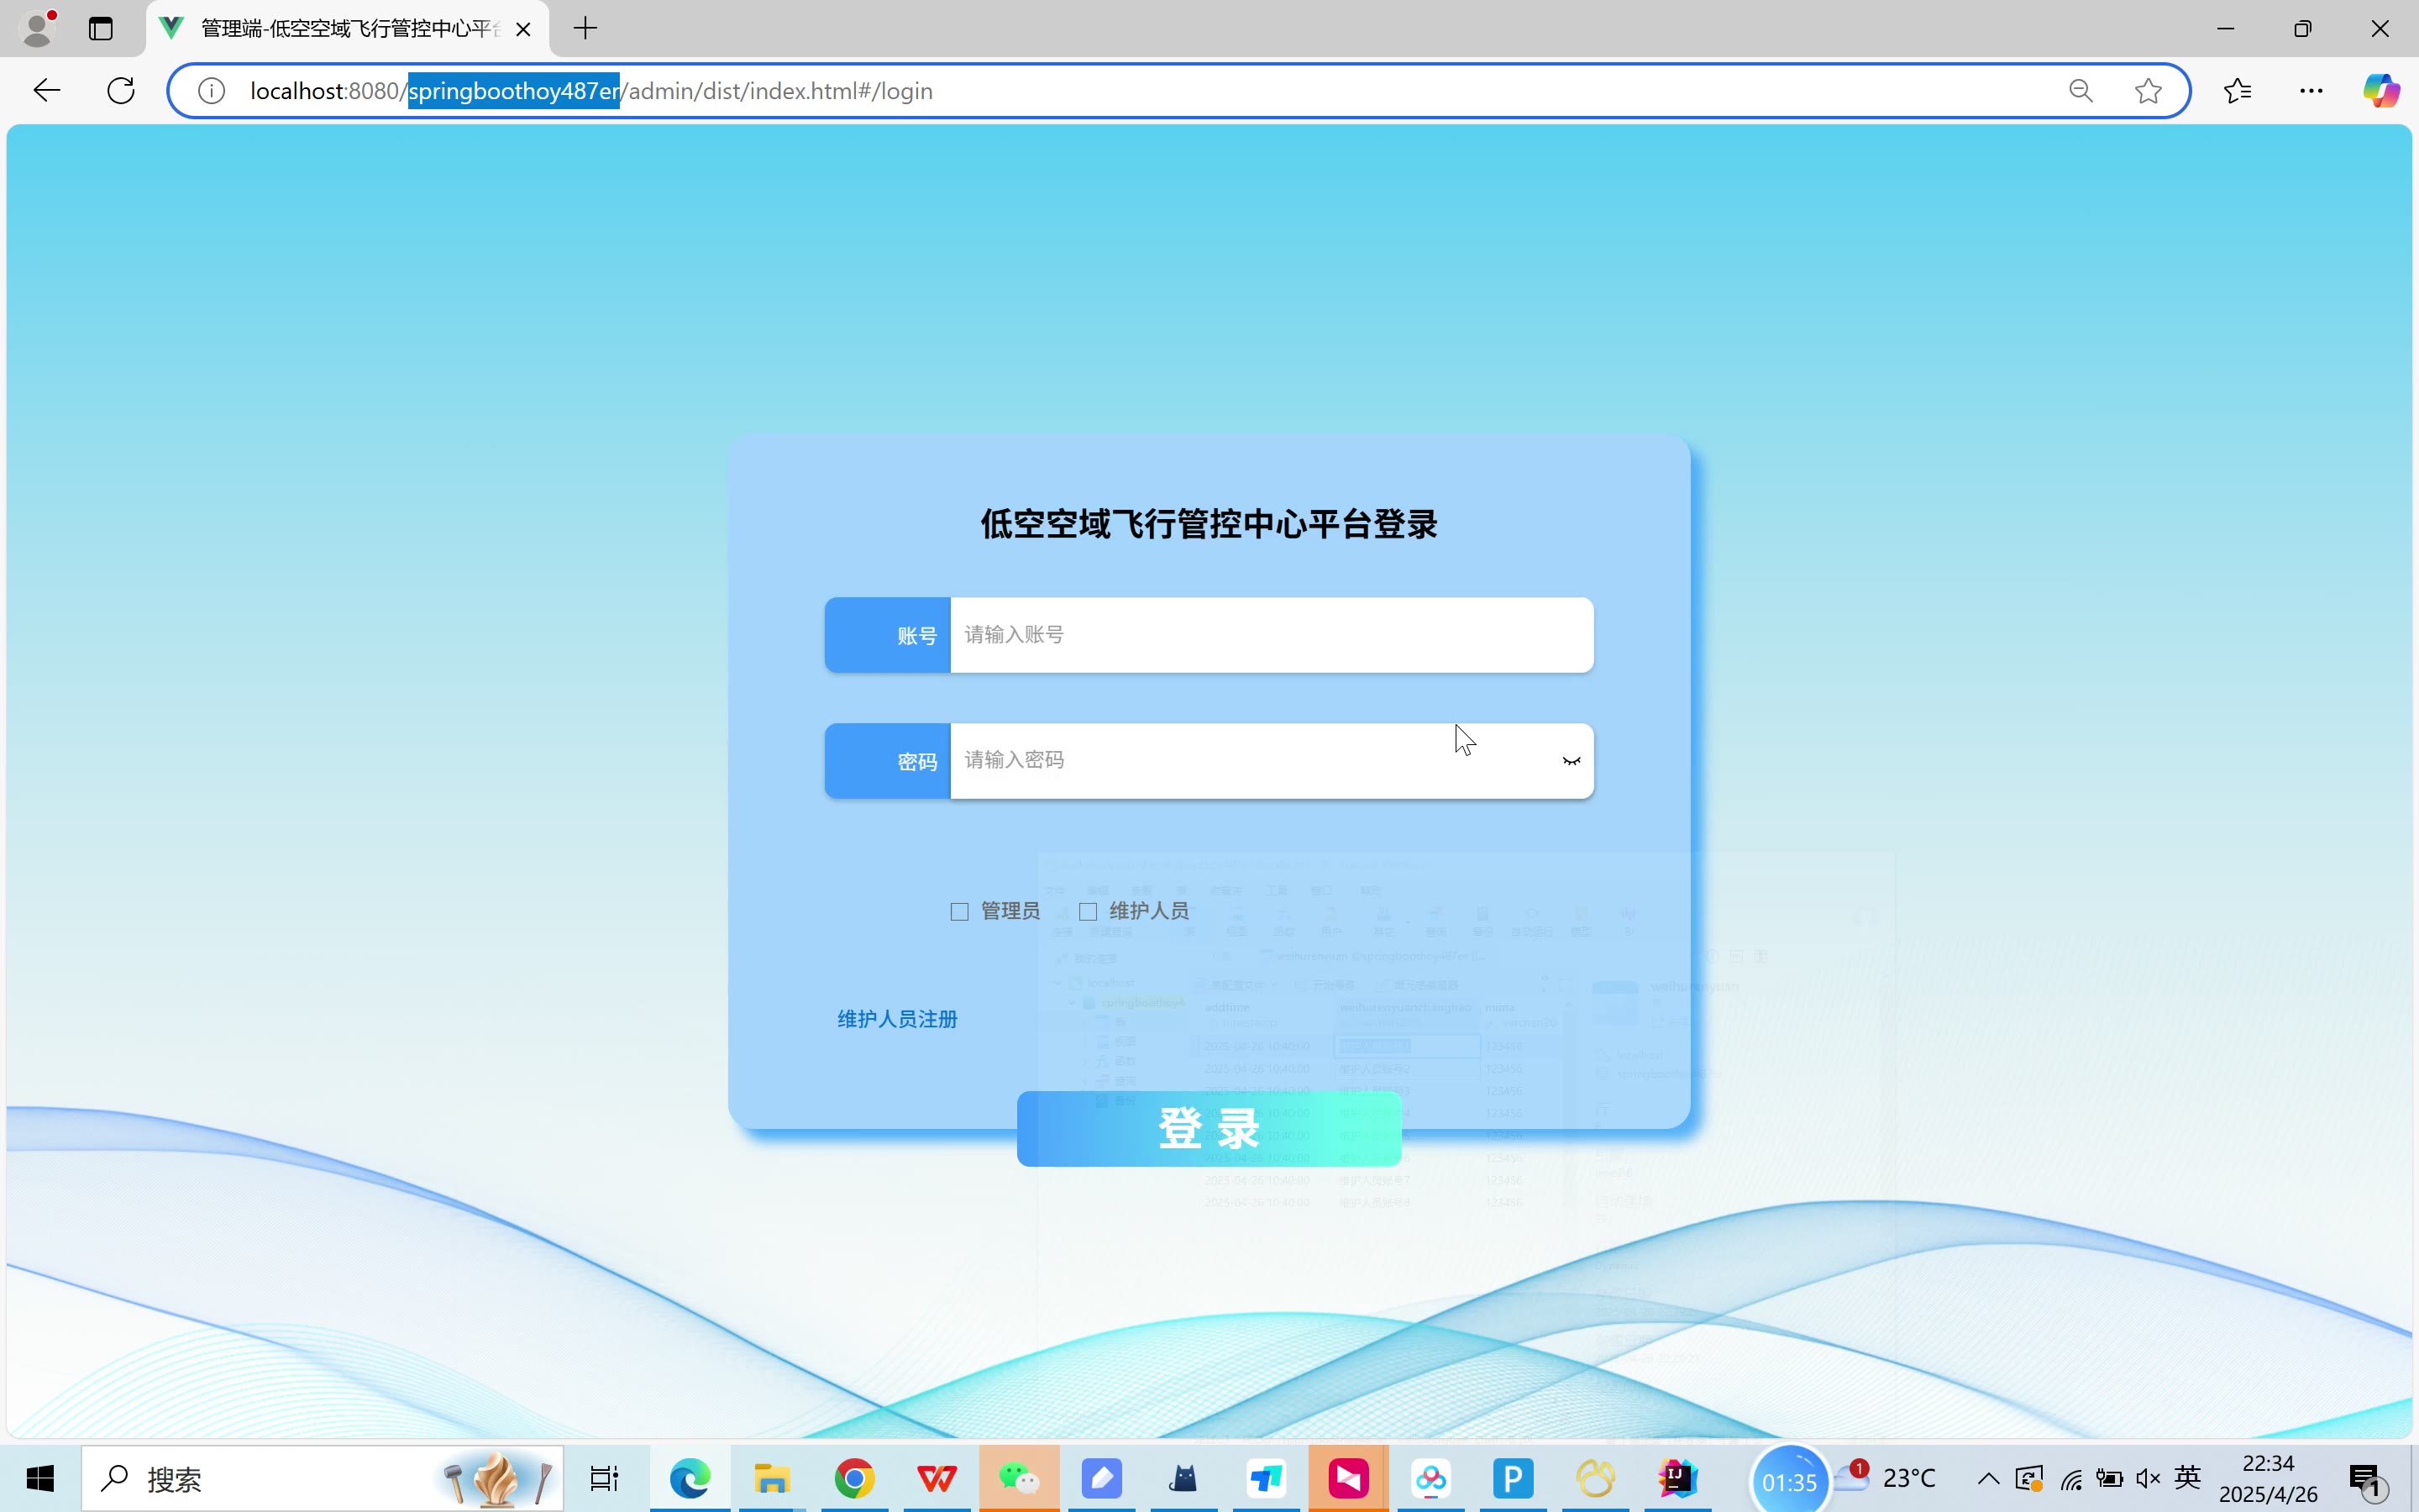Click the 登录 login button
Viewport: 2419px width, 1512px height.
(1209, 1128)
